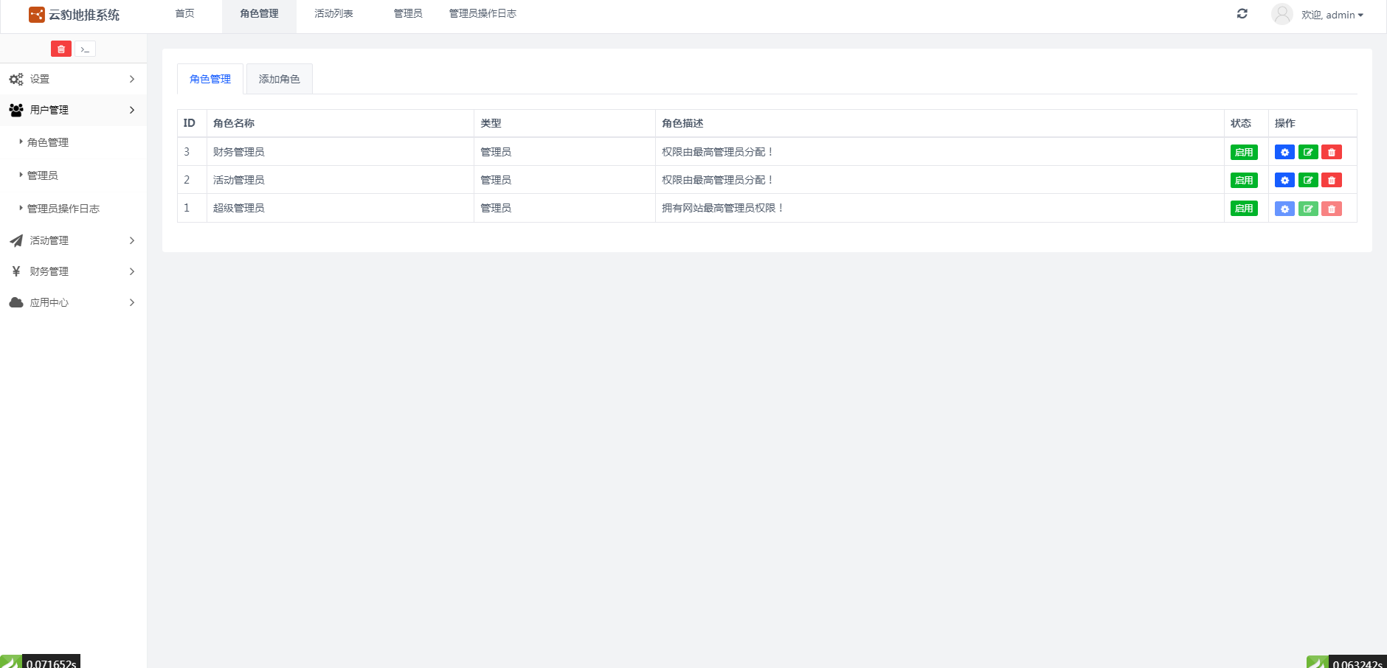Click the 角色名称 column header
This screenshot has height=668, width=1387.
(234, 123)
